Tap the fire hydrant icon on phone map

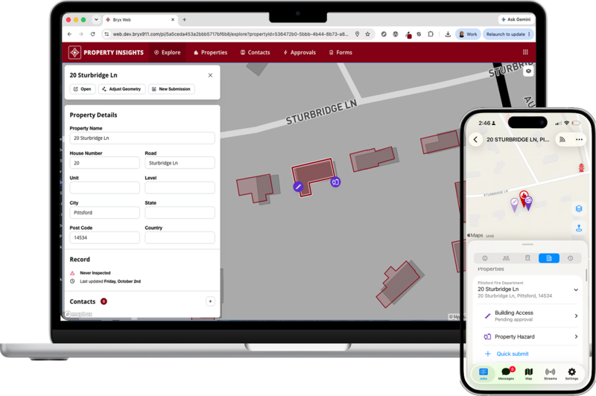click(581, 167)
